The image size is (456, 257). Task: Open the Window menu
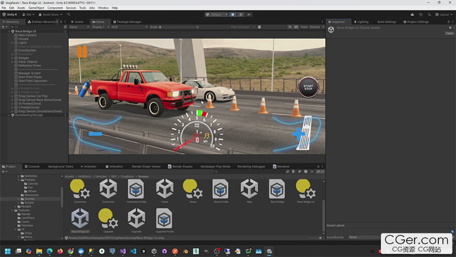click(103, 8)
